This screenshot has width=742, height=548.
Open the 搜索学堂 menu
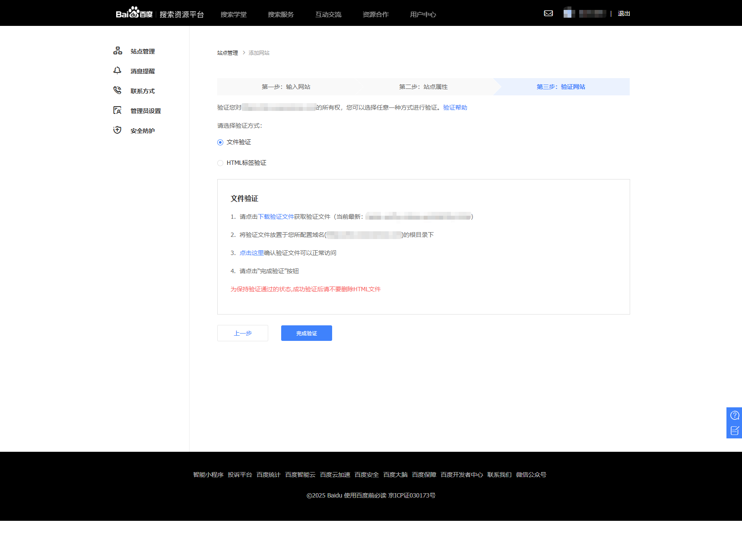coord(233,14)
